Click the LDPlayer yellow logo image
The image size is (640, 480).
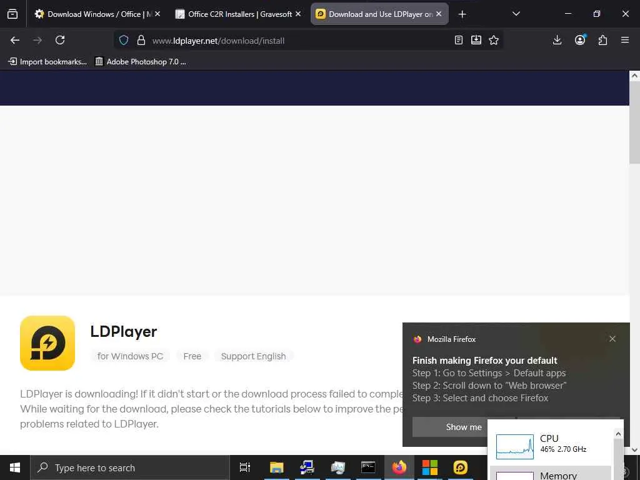[47, 343]
